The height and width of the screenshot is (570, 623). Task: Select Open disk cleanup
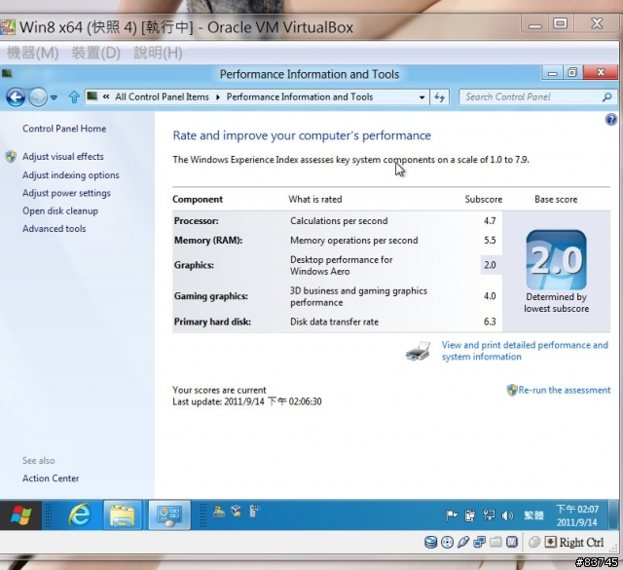[60, 210]
